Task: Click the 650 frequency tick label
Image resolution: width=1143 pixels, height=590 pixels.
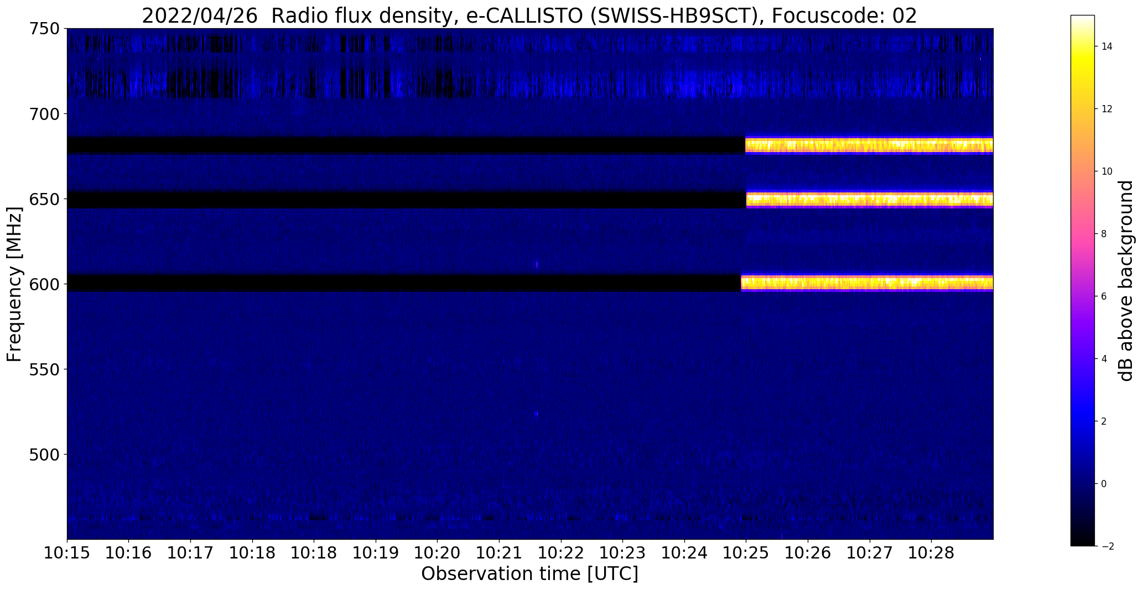Action: tap(44, 199)
